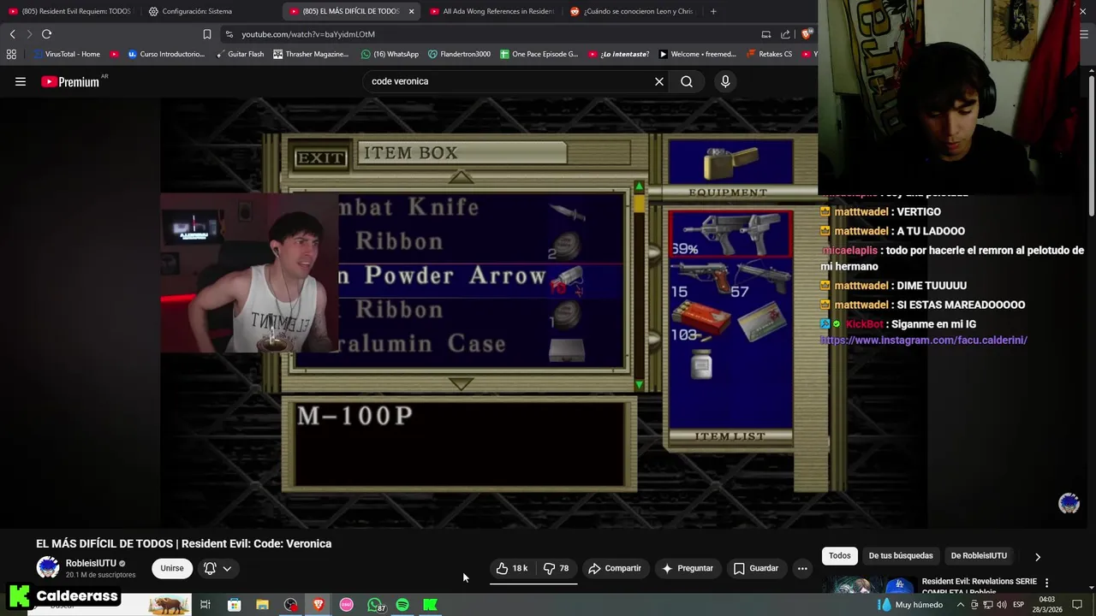The image size is (1096, 616).
Task: Open options for Resident Evil: Revelations video
Action: pyautogui.click(x=1046, y=583)
